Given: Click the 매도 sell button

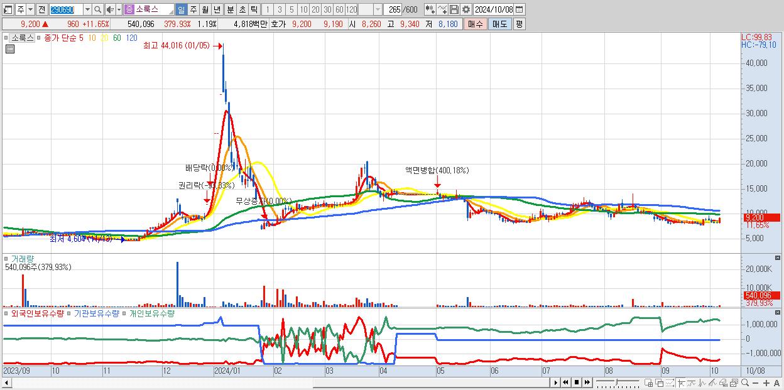Looking at the screenshot, I should pyautogui.click(x=499, y=24).
